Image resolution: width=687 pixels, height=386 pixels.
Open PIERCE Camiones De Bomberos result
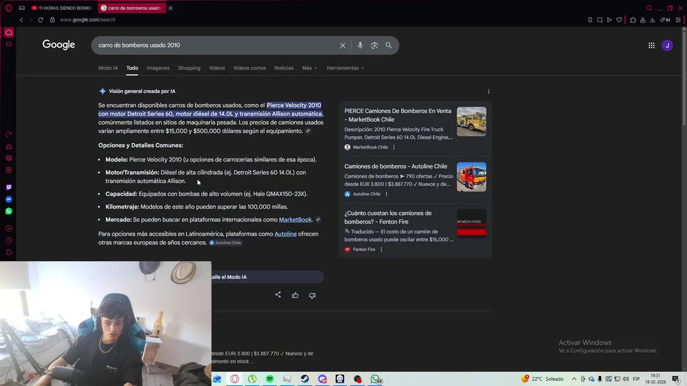[x=398, y=115]
